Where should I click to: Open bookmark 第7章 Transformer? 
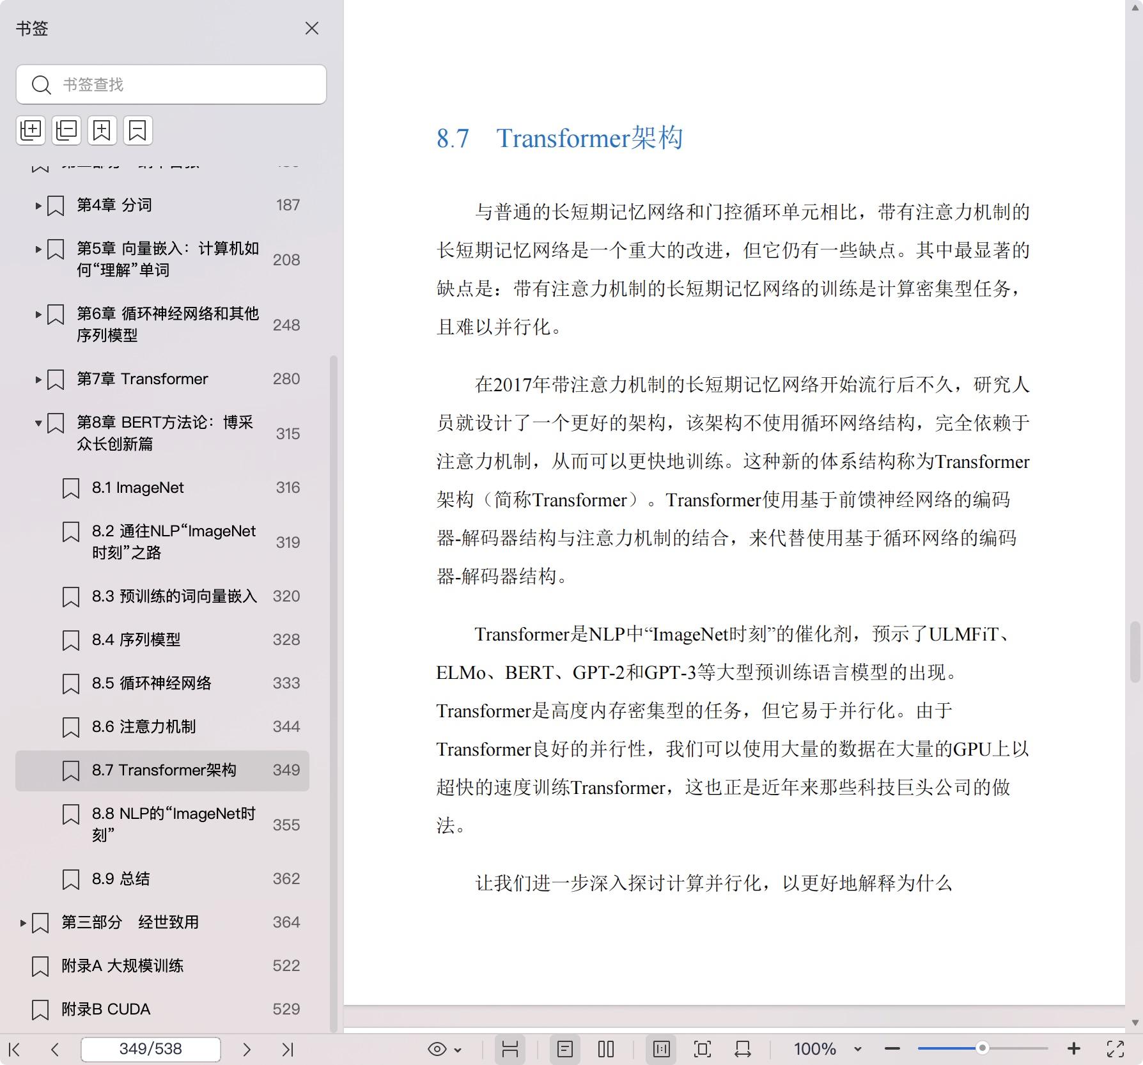143,379
